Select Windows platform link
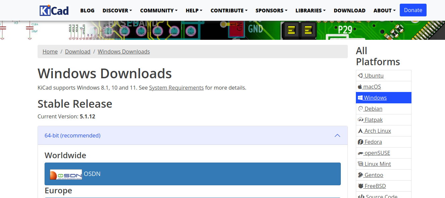Viewport: 445px width, 198px height. pos(375,98)
